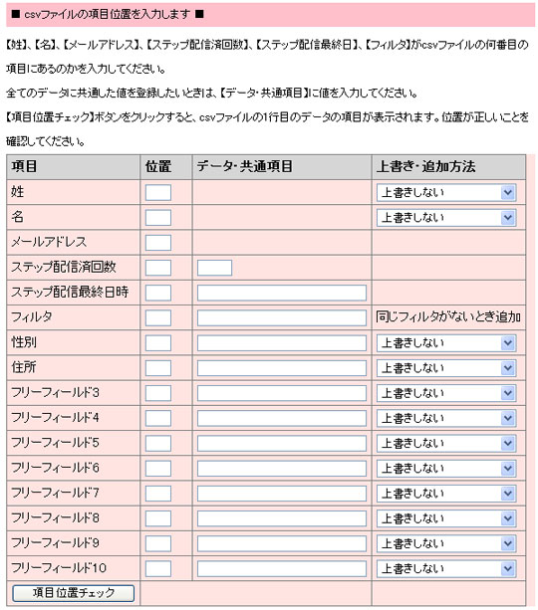Viewport: 538px width, 610px height.
Task: Click the 位置 field for フリーフィールド5
Action: point(158,443)
